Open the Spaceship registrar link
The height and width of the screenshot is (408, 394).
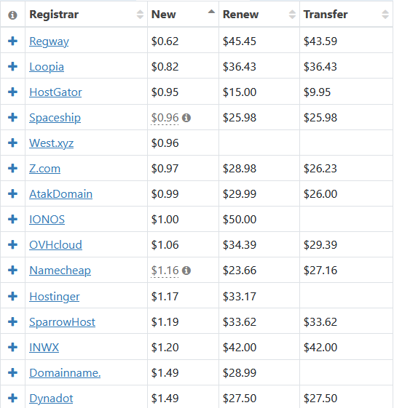tap(55, 118)
